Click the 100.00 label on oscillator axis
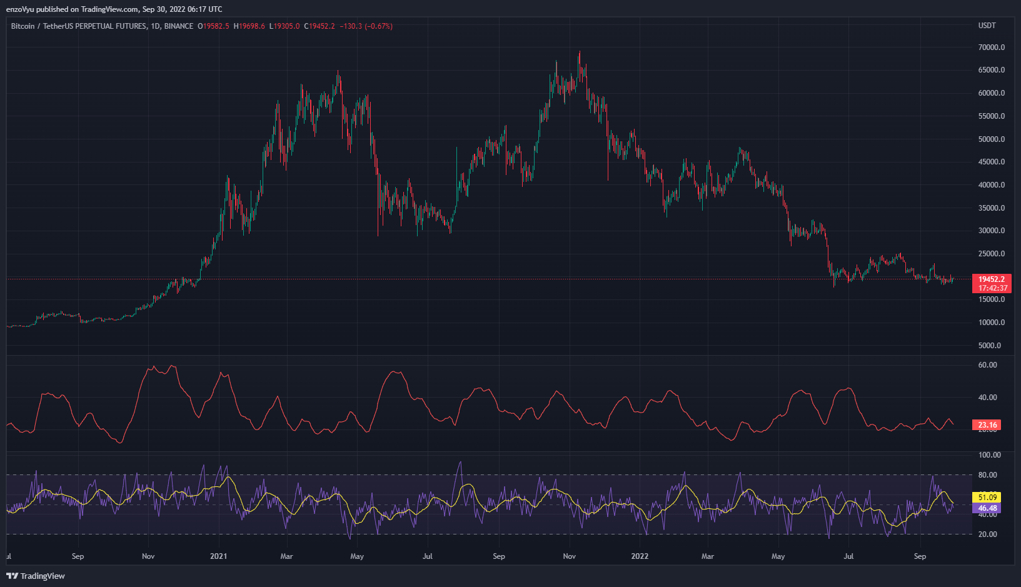The width and height of the screenshot is (1021, 587). [x=990, y=455]
